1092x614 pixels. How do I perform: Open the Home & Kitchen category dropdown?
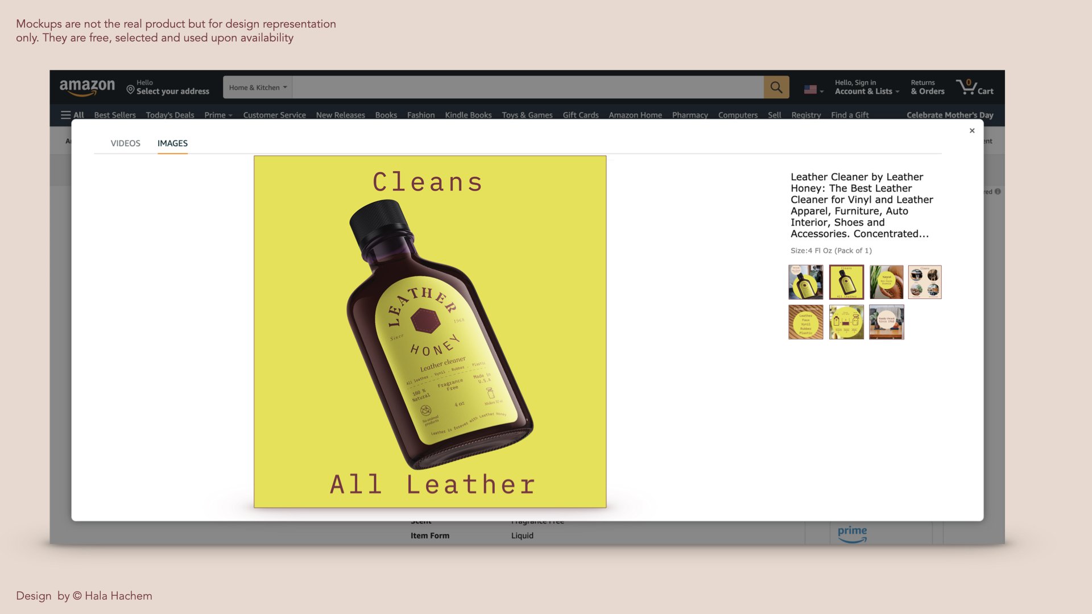coord(258,88)
